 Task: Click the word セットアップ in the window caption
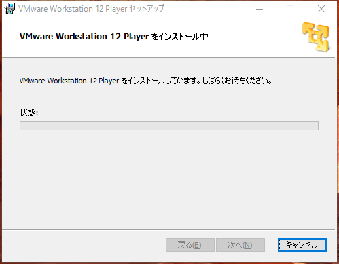(147, 9)
